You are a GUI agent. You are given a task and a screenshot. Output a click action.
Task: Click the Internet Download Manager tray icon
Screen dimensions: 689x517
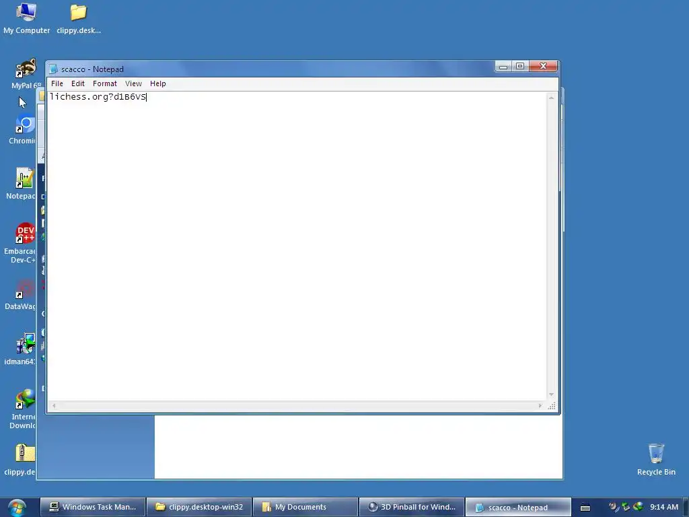638,507
